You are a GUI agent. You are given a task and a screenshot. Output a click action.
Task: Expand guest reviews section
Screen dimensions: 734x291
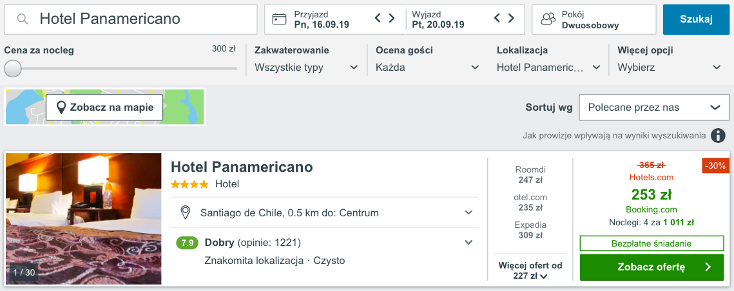[468, 243]
